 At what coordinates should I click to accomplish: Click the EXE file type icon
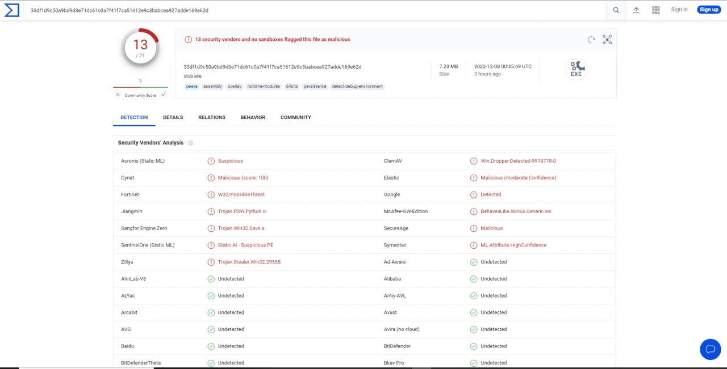(576, 69)
